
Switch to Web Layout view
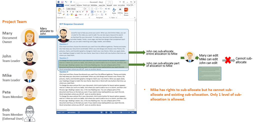click(111, 112)
